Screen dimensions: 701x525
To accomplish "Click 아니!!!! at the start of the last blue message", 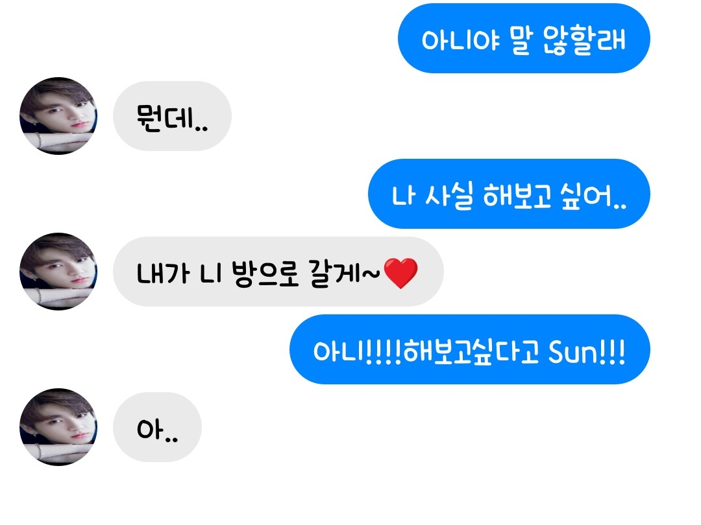I will coord(357,352).
